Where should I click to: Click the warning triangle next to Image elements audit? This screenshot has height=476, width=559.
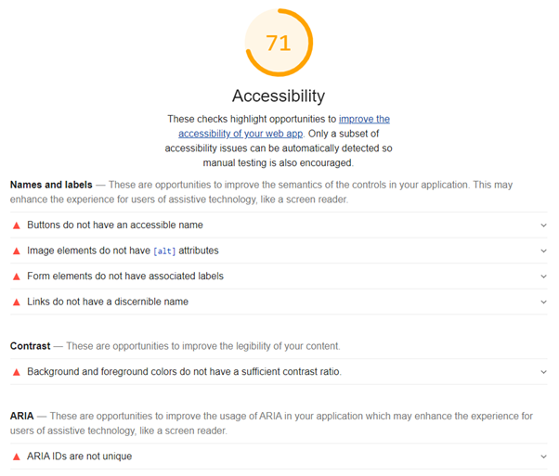pyautogui.click(x=16, y=251)
